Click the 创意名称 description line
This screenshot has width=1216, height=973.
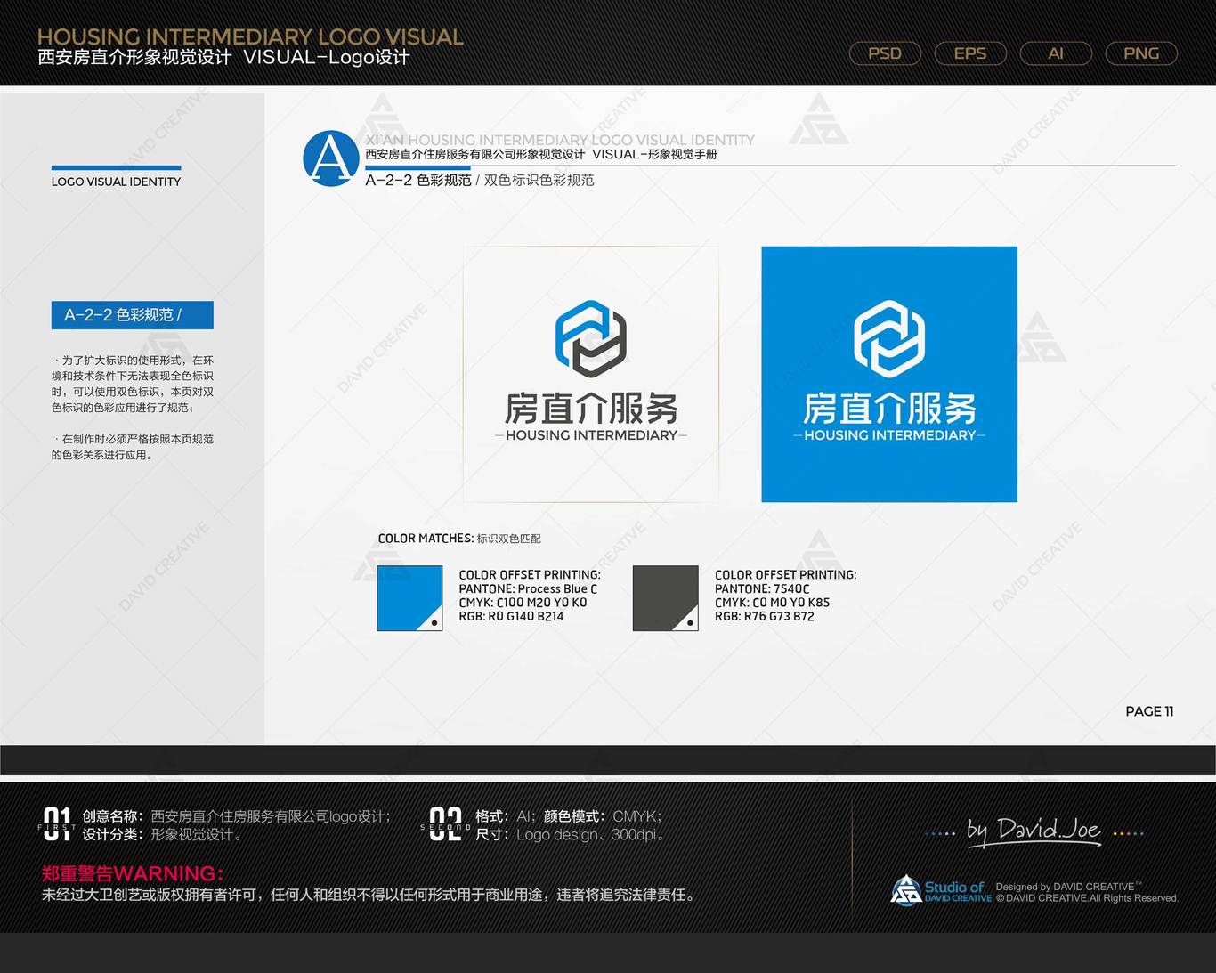(x=237, y=816)
